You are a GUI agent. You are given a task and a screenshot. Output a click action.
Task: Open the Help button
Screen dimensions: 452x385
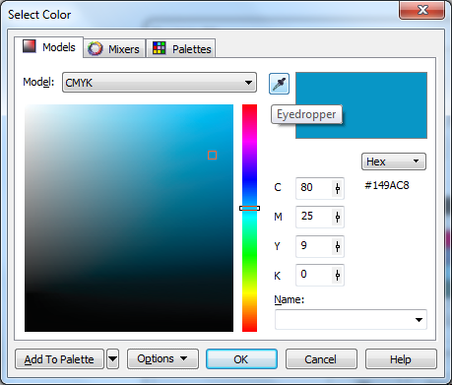pyautogui.click(x=401, y=359)
